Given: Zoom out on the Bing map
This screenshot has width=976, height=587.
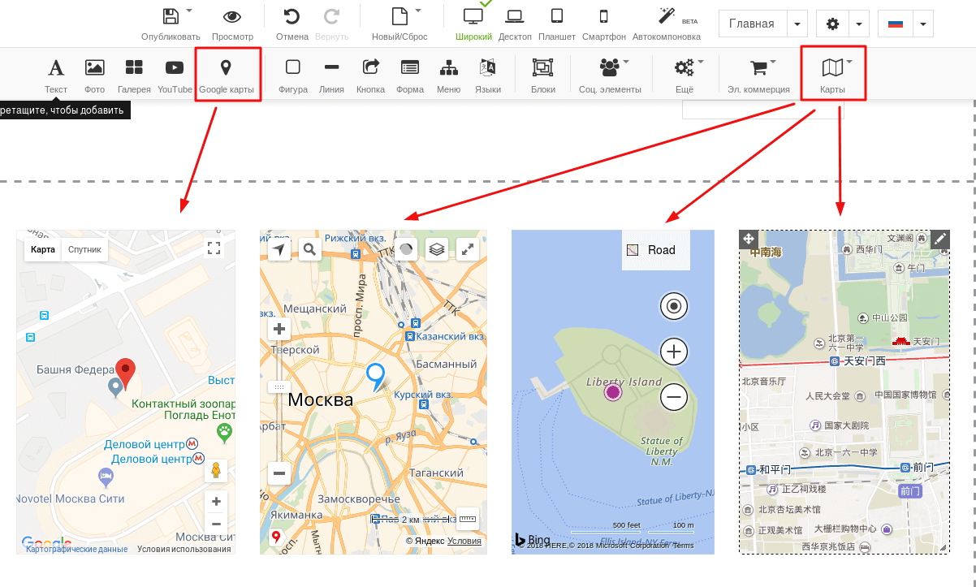Looking at the screenshot, I should pos(674,397).
